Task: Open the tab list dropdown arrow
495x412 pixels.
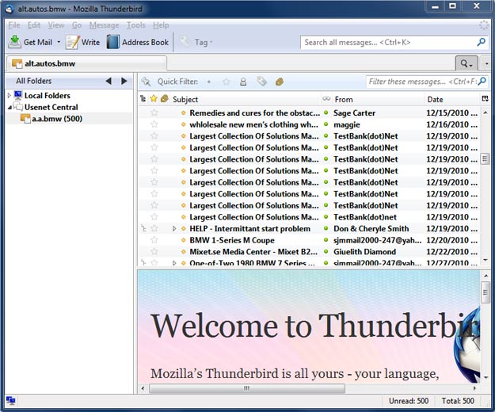Action: coord(486,63)
